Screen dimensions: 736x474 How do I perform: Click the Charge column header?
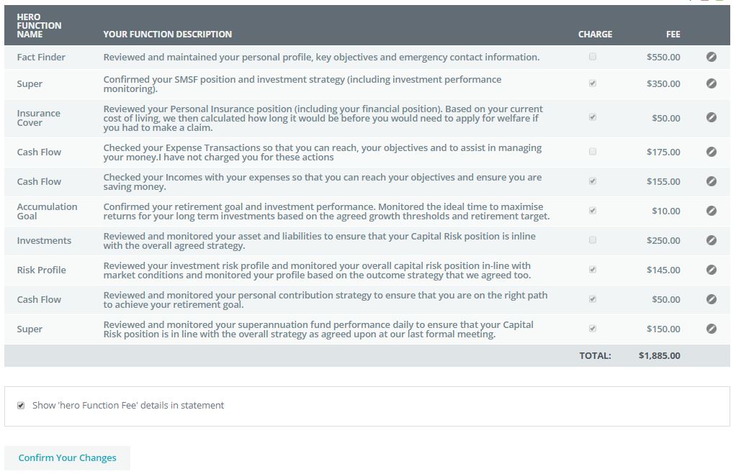click(595, 34)
